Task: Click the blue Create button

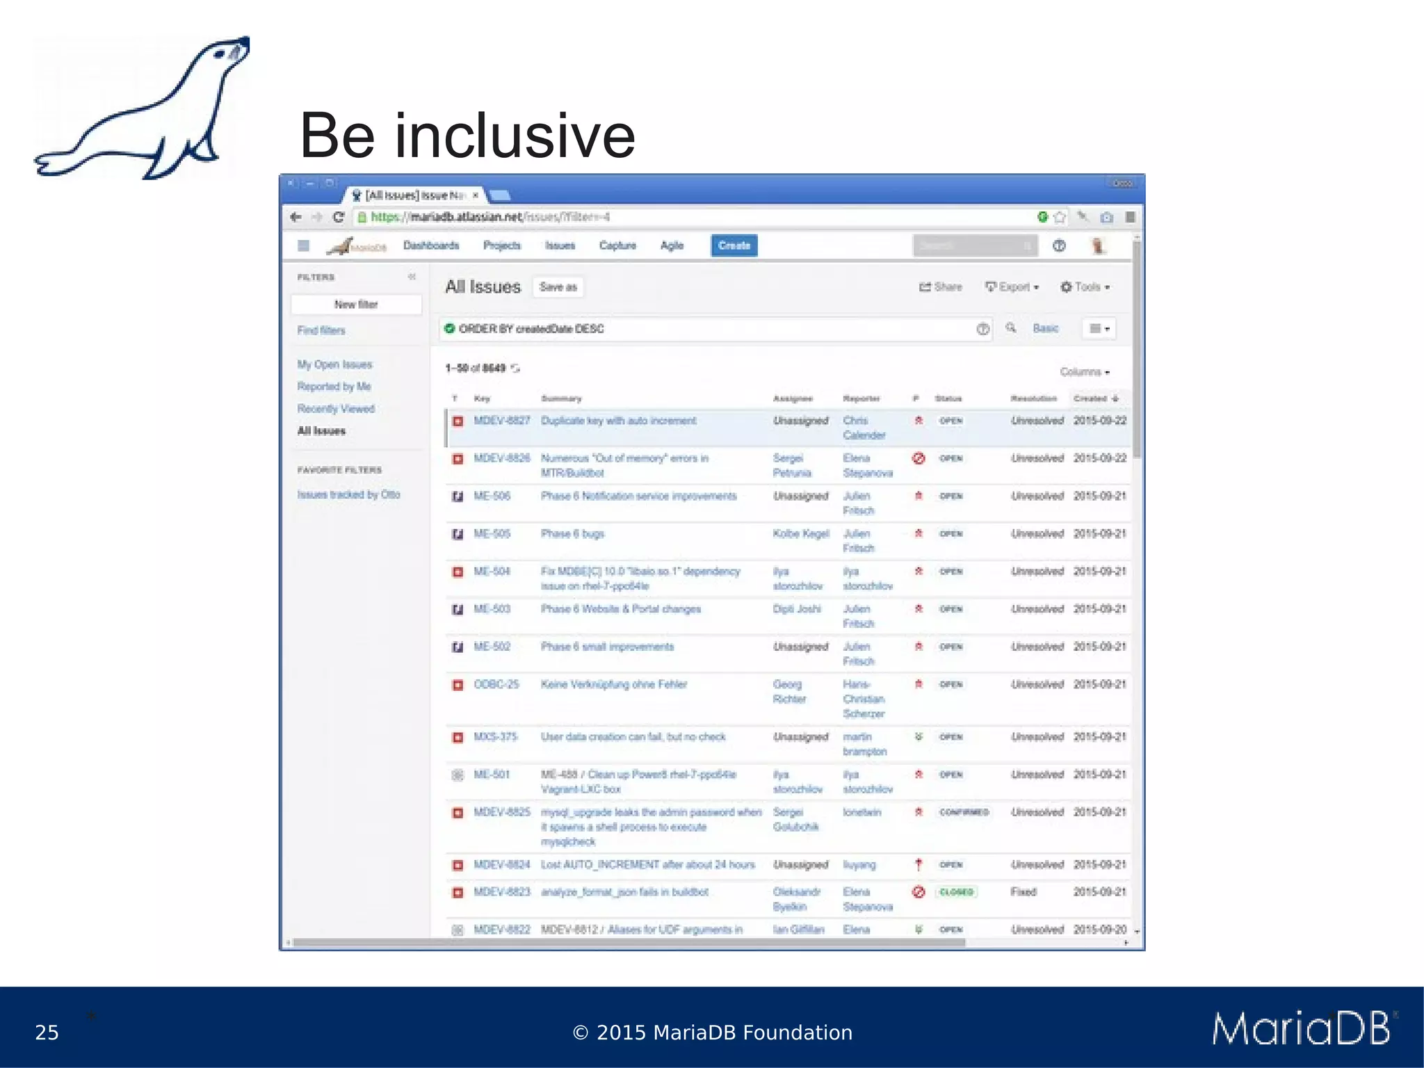Action: [734, 245]
